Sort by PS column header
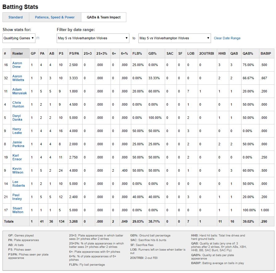Image resolution: width=276 pixels, height=273 pixels. point(63,53)
